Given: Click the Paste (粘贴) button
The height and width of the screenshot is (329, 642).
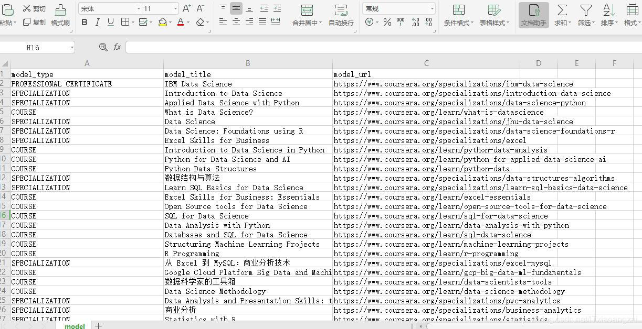Looking at the screenshot, I should coord(7,15).
